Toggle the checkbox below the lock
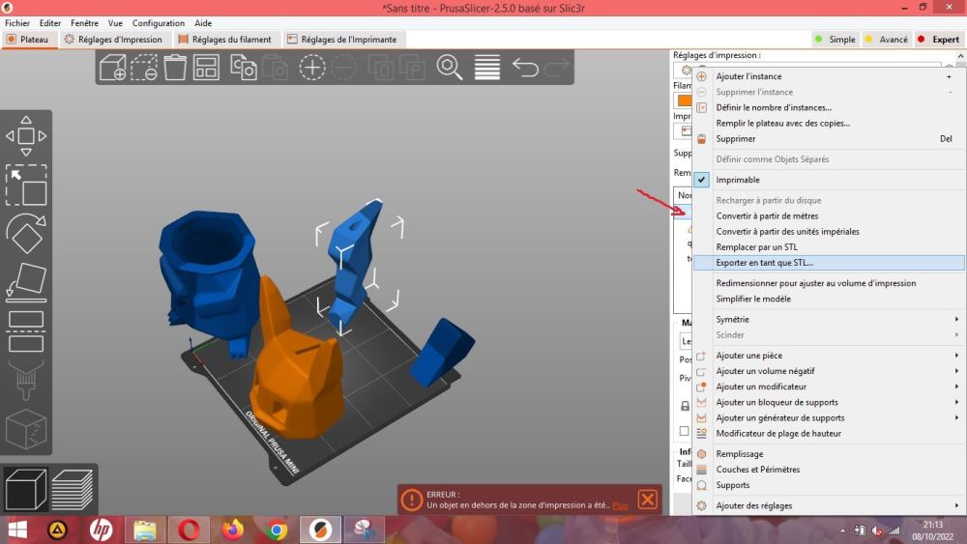The height and width of the screenshot is (544, 967). [684, 431]
